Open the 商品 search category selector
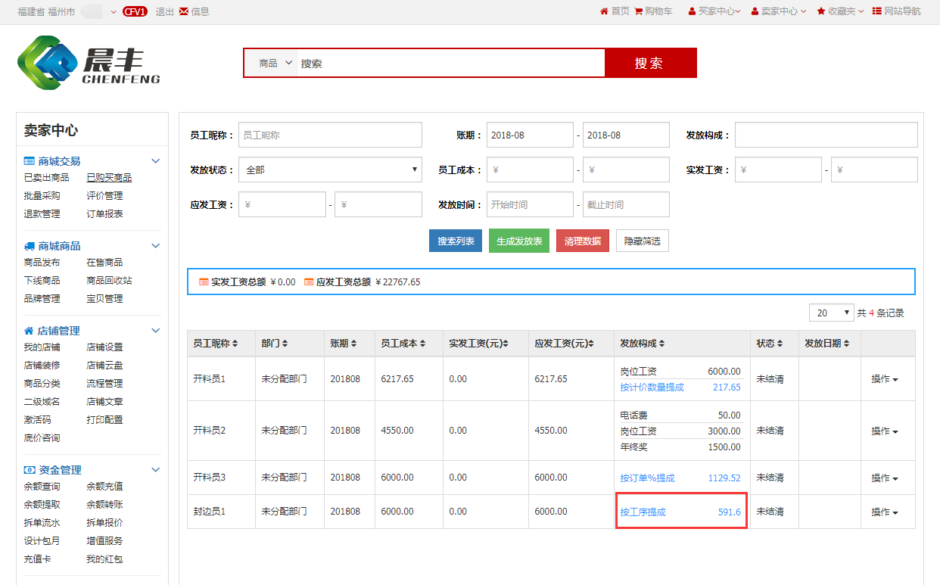This screenshot has width=940, height=585. [x=275, y=64]
